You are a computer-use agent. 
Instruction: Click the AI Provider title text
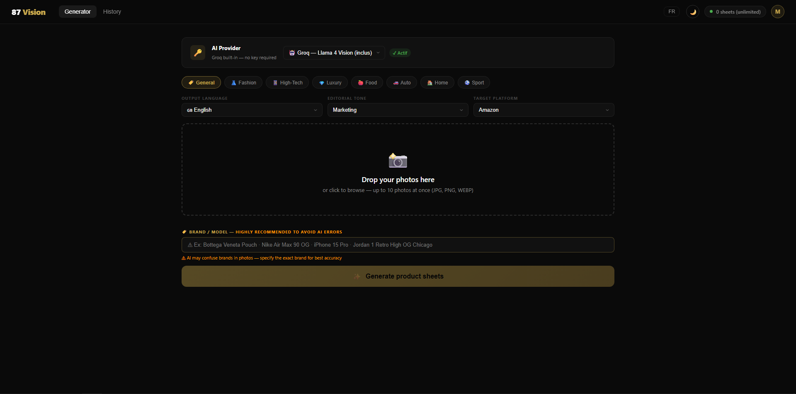(226, 48)
